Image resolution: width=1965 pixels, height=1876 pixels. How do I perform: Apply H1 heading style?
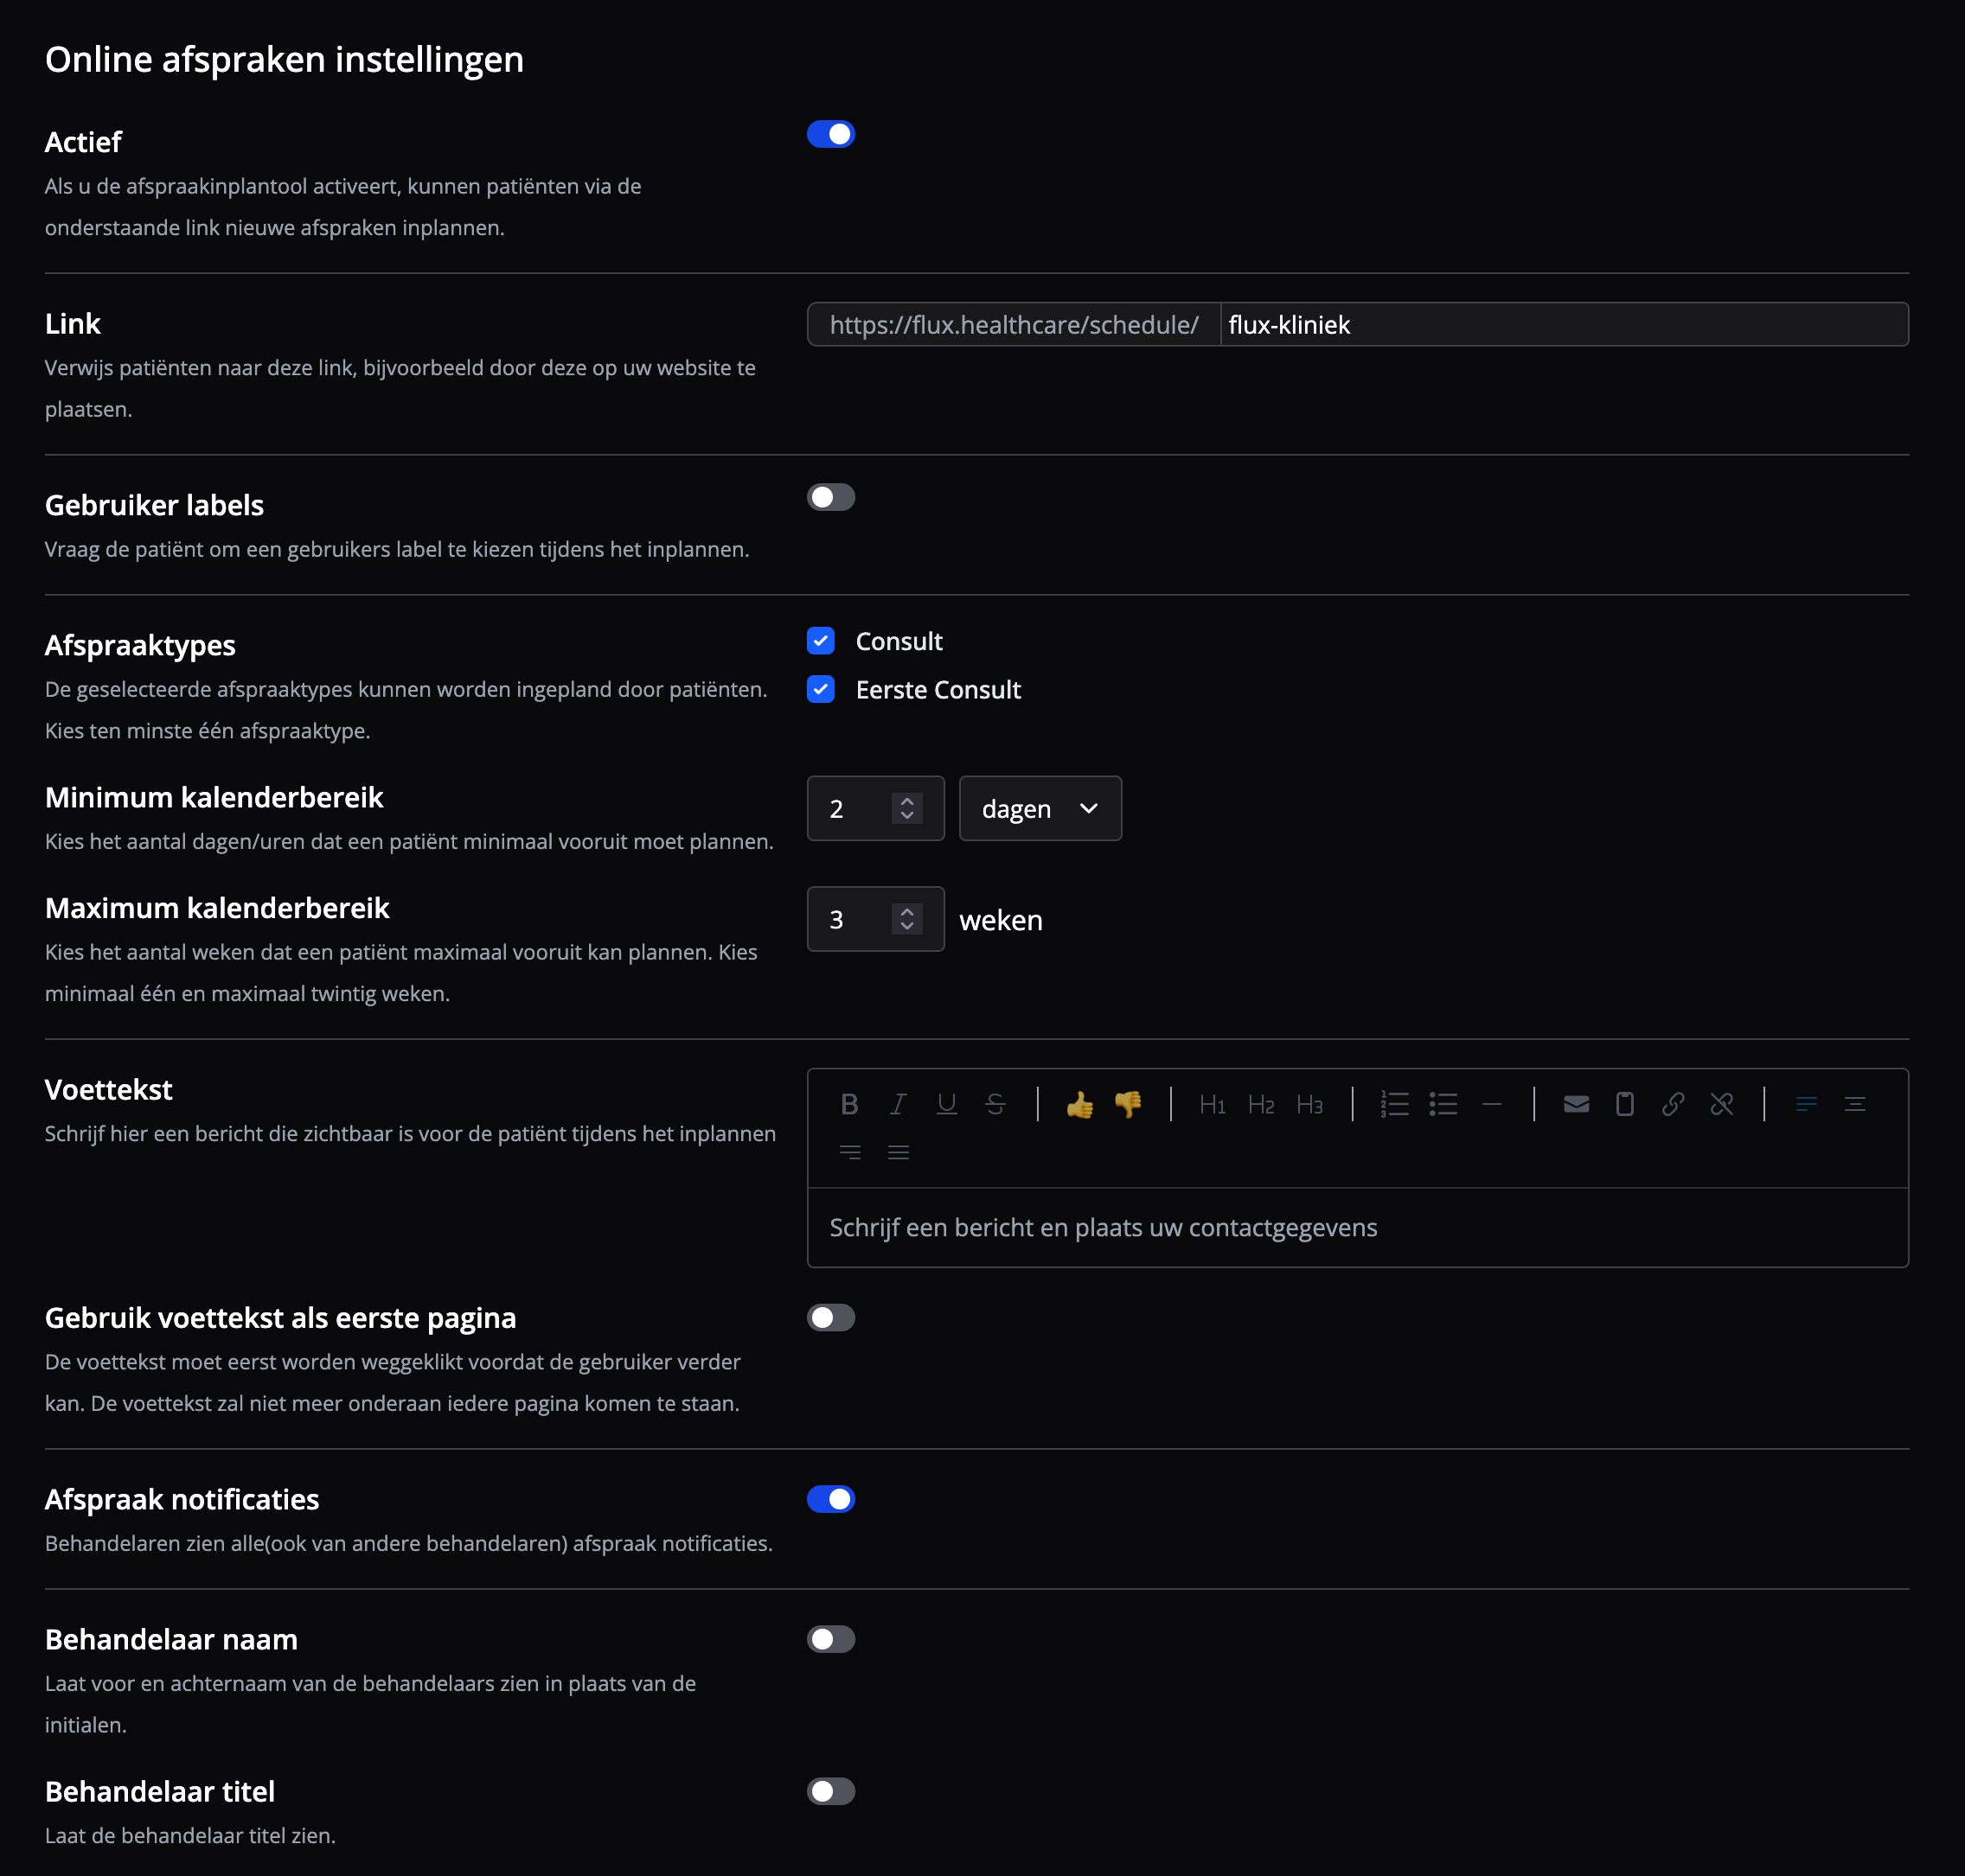(1213, 1104)
